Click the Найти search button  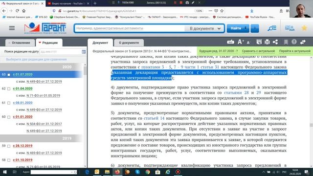238,28
